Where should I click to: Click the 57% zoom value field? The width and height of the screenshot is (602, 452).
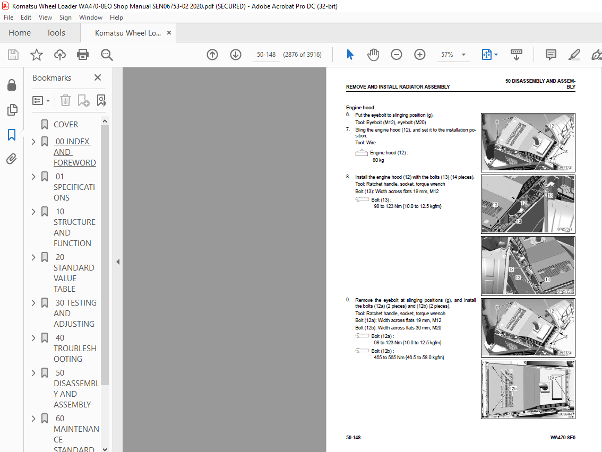447,55
